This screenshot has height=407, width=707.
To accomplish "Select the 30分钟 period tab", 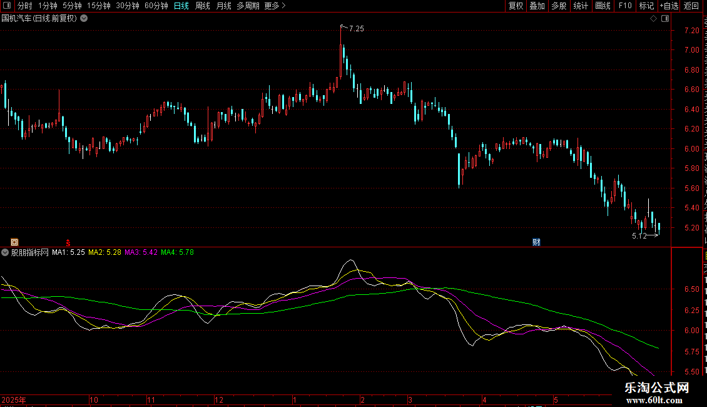I will pos(128,6).
